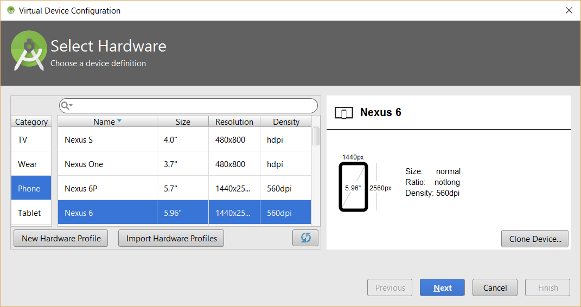Select the Wear category

coord(31,164)
